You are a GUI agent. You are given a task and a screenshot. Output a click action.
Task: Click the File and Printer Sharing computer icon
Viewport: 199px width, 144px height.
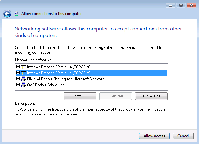[x=23, y=79]
